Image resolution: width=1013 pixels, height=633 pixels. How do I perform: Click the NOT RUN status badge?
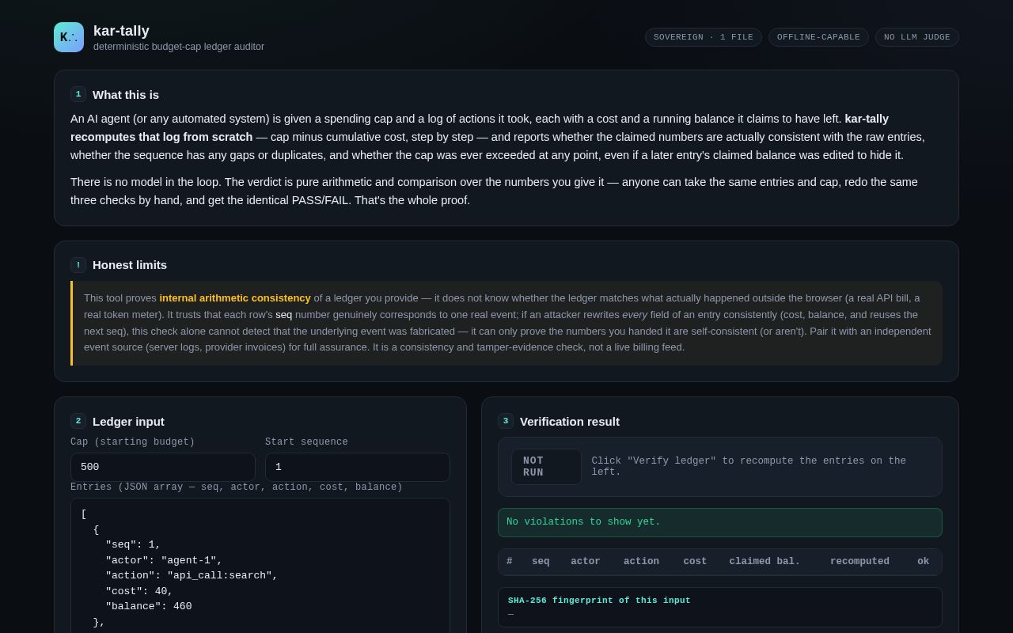546,467
